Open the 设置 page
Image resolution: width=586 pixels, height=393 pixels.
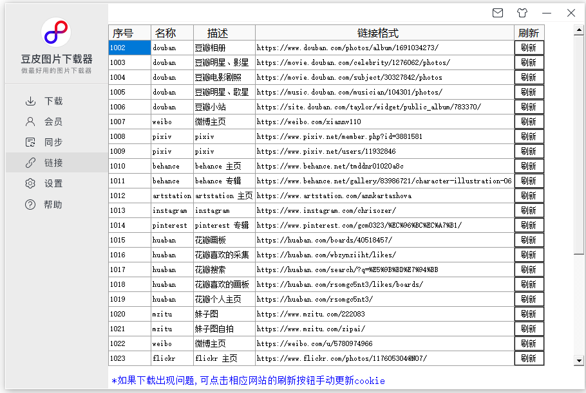pos(57,183)
